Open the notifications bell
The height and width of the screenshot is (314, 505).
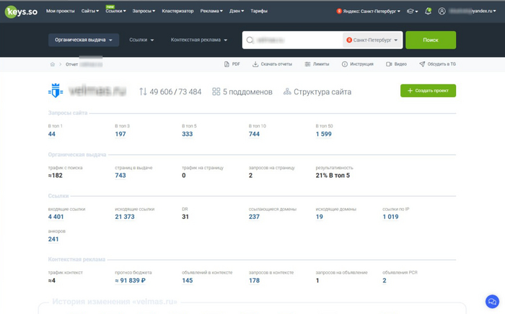pos(428,12)
